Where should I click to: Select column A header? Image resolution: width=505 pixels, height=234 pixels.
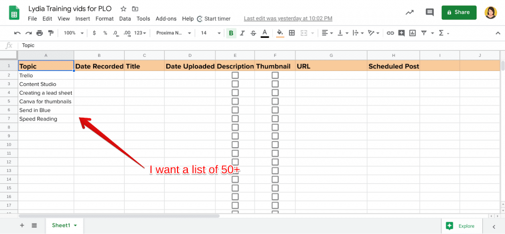point(46,55)
